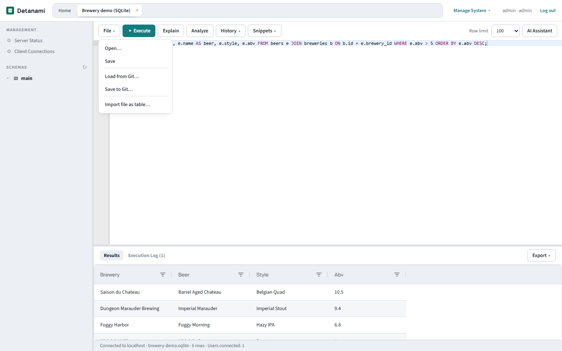This screenshot has height=351, width=562.
Task: Select the Hazy IPA cell
Action: (289, 325)
